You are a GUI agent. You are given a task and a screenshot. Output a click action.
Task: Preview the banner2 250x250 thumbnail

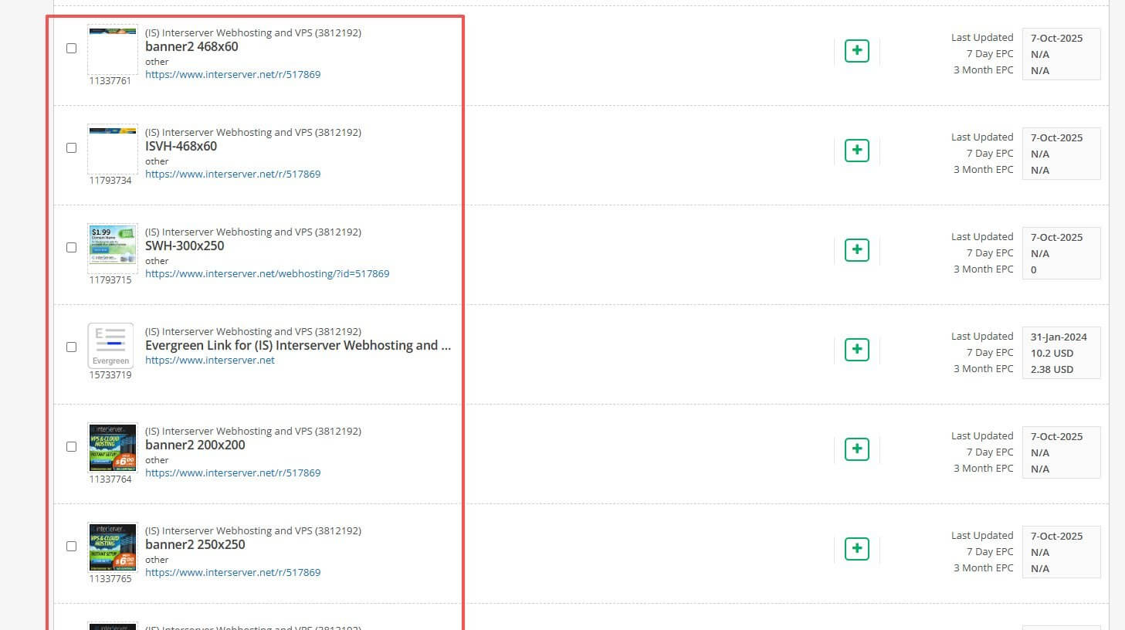point(113,547)
